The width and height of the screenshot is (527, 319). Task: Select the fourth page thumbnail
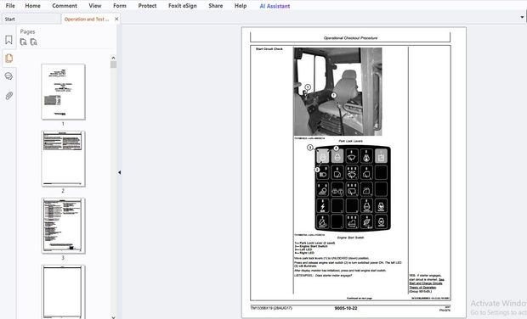pyautogui.click(x=63, y=292)
